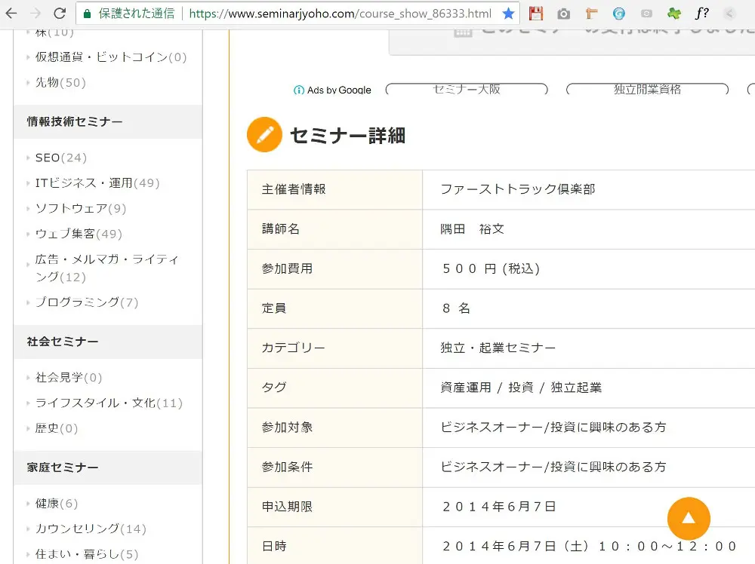Open the SEO(24) category
Image resolution: width=755 pixels, height=564 pixels.
(x=60, y=158)
